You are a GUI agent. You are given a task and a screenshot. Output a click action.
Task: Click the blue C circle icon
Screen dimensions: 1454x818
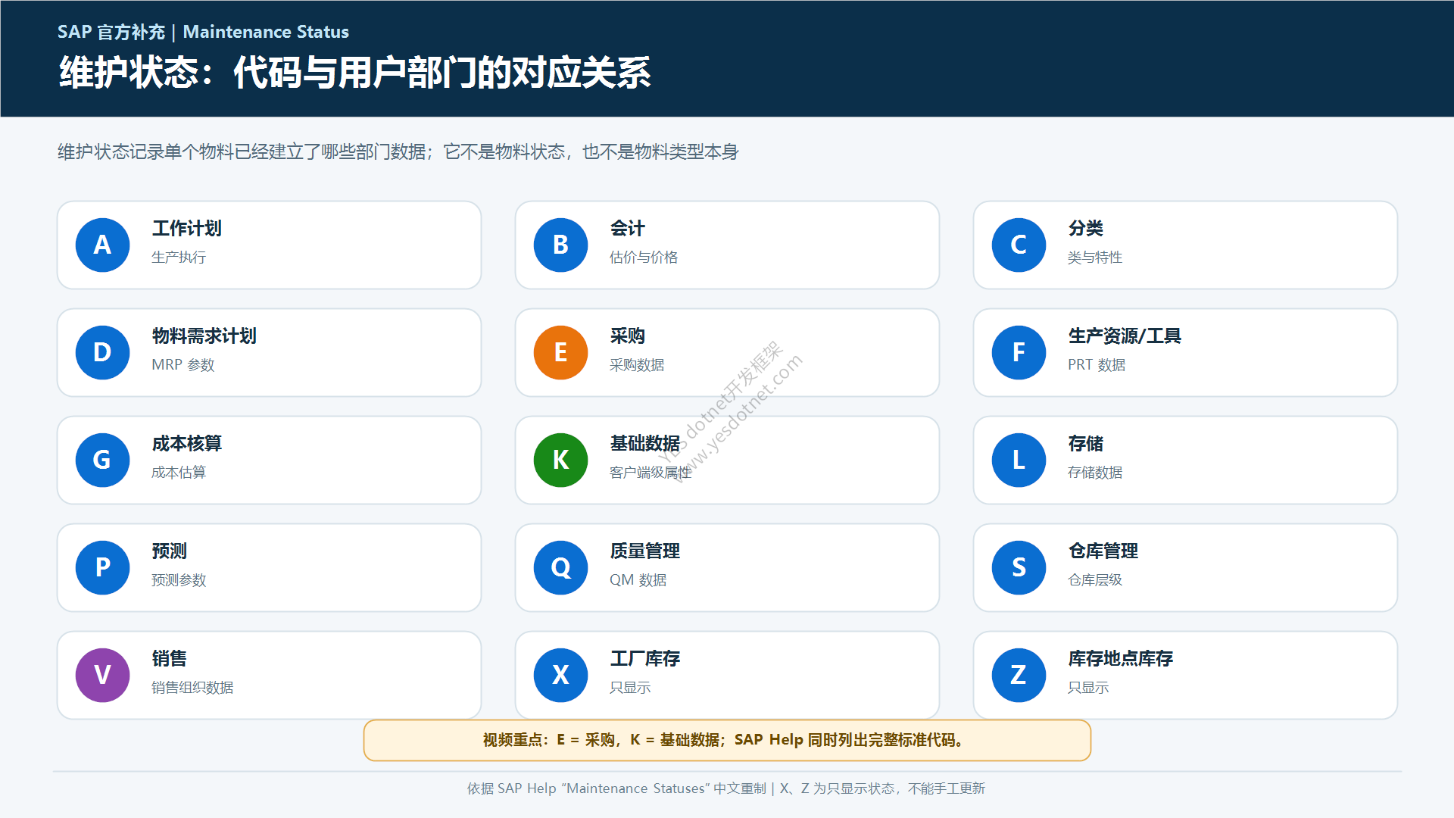point(1019,245)
